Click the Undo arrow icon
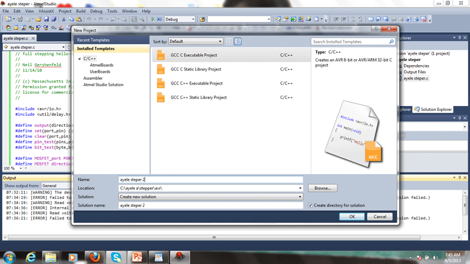The width and height of the screenshot is (470, 264). tap(89, 19)
